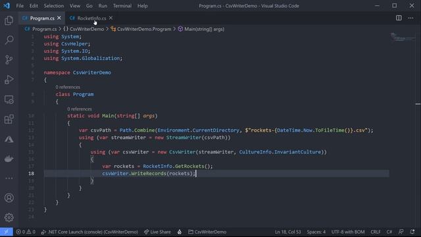Click the split editor right icon
Screen dimensions: 421x237
point(399,18)
